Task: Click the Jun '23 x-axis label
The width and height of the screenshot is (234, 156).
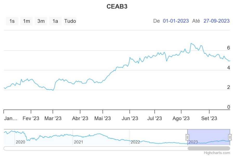Action: pos(130,118)
